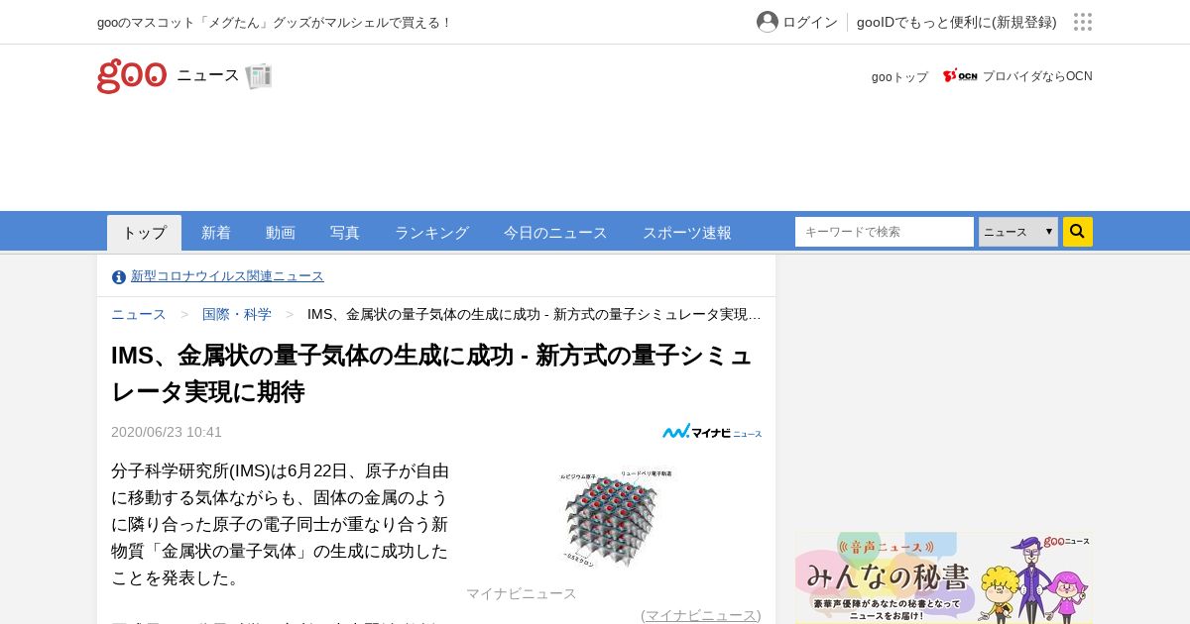Click the ニュース breadcrumb link
The image size is (1190, 624).
click(139, 314)
